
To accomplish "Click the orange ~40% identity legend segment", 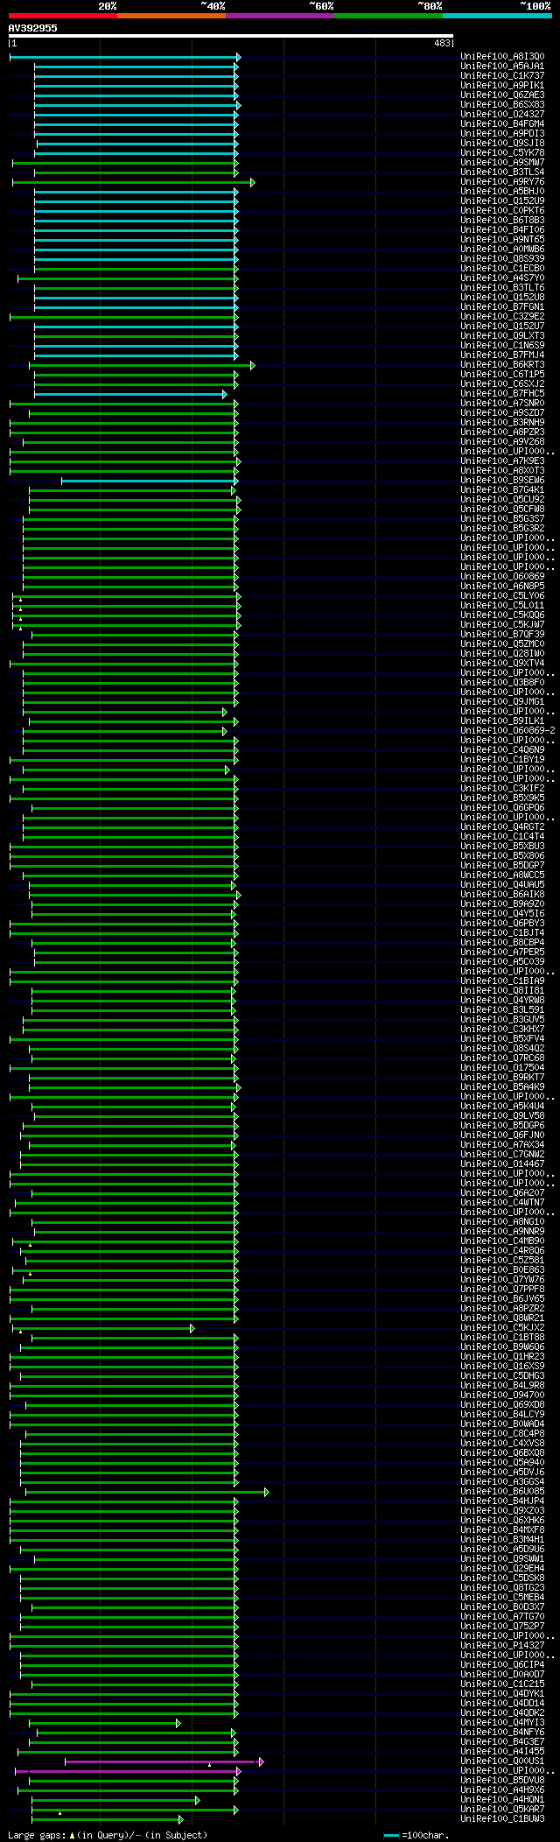I will (x=171, y=16).
